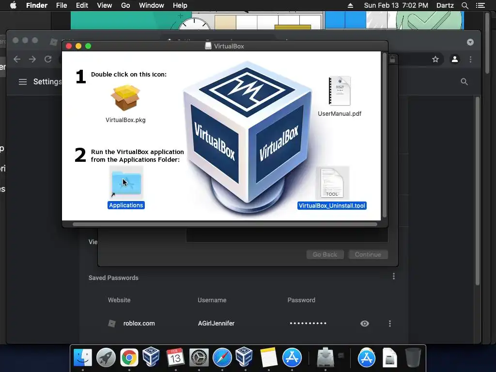Click the tab dropdown arrow in Chrome
The width and height of the screenshot is (496, 372).
[470, 42]
